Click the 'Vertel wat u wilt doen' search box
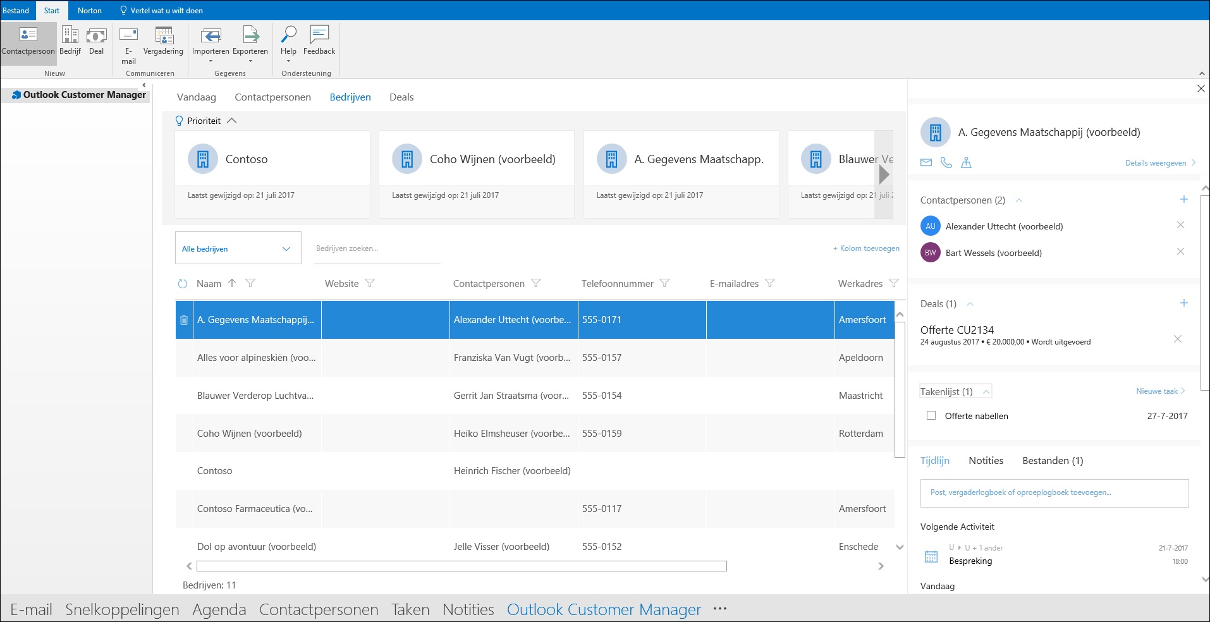 [x=161, y=10]
